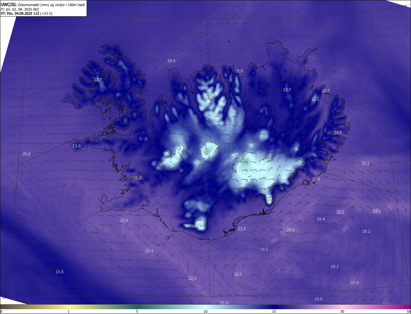Click the 22.2 value on the map
Image resolution: width=411 pixels, height=314 pixels.
pyautogui.click(x=340, y=212)
